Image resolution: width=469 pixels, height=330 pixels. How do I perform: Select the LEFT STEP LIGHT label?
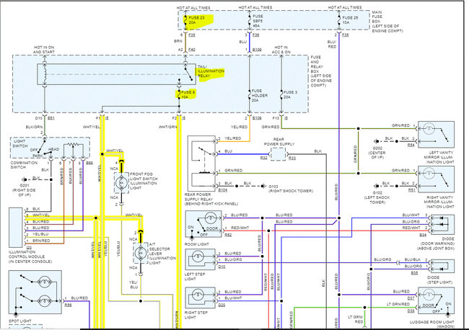pos(195,276)
